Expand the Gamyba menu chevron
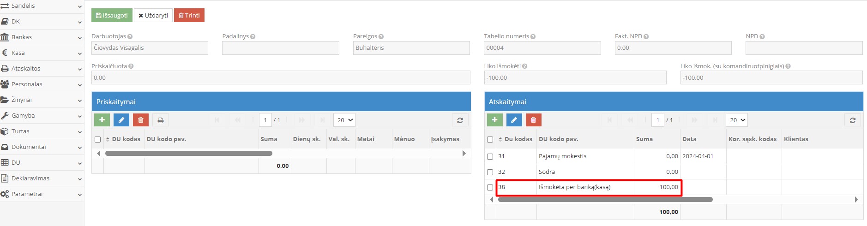867x226 pixels. point(79,116)
